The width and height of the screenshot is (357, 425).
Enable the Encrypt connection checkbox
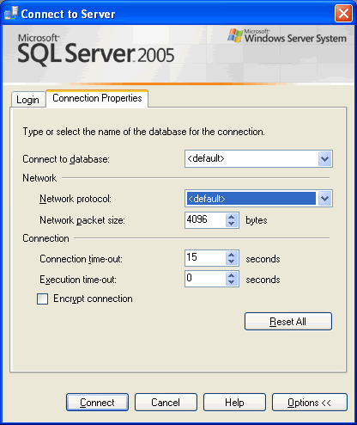[x=42, y=299]
